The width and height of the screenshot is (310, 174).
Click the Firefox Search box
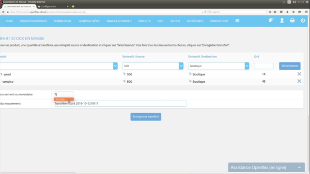click(x=237, y=12)
